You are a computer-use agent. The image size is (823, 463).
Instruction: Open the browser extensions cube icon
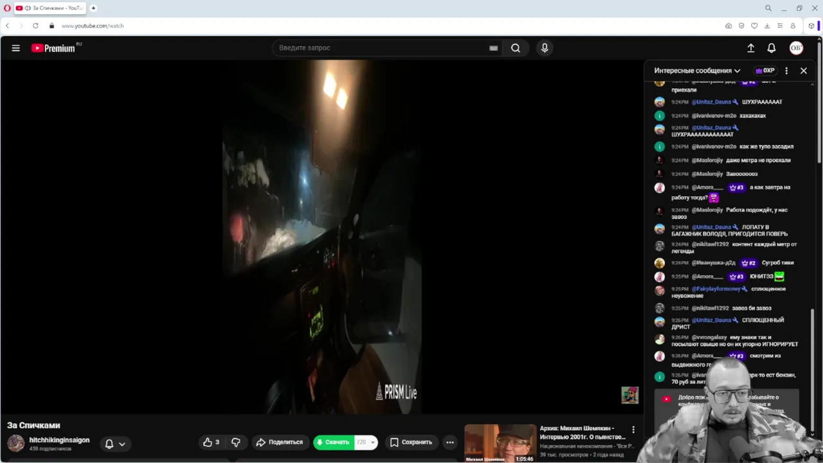811,26
